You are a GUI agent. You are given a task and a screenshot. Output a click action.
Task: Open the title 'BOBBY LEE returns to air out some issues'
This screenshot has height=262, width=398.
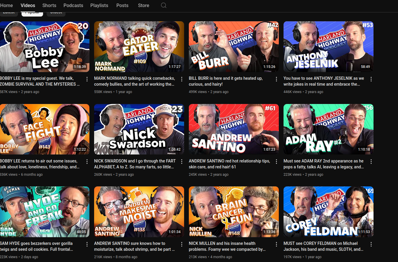(40, 164)
